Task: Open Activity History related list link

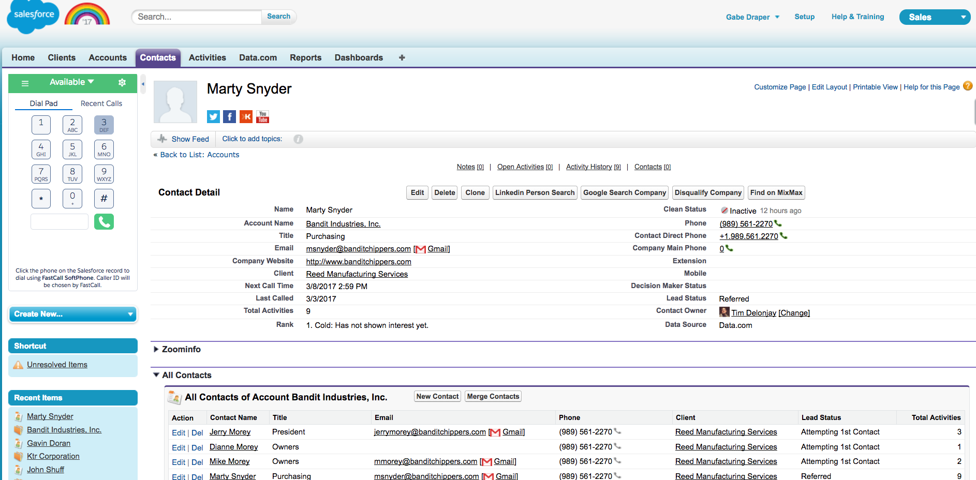Action: click(594, 167)
